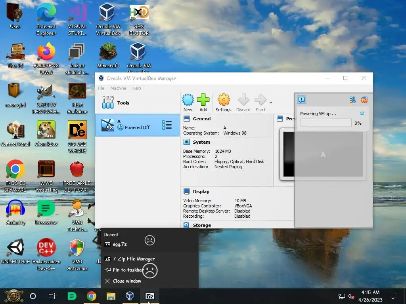This screenshot has width=406, height=304.
Task: Launch 7-Zip File Manager from jump list
Action: (134, 259)
